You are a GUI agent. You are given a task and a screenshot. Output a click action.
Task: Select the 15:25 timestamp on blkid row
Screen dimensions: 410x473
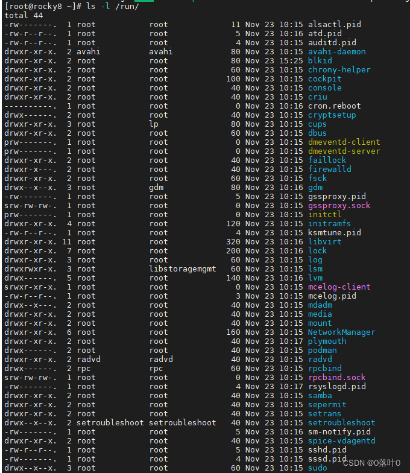[x=291, y=60]
